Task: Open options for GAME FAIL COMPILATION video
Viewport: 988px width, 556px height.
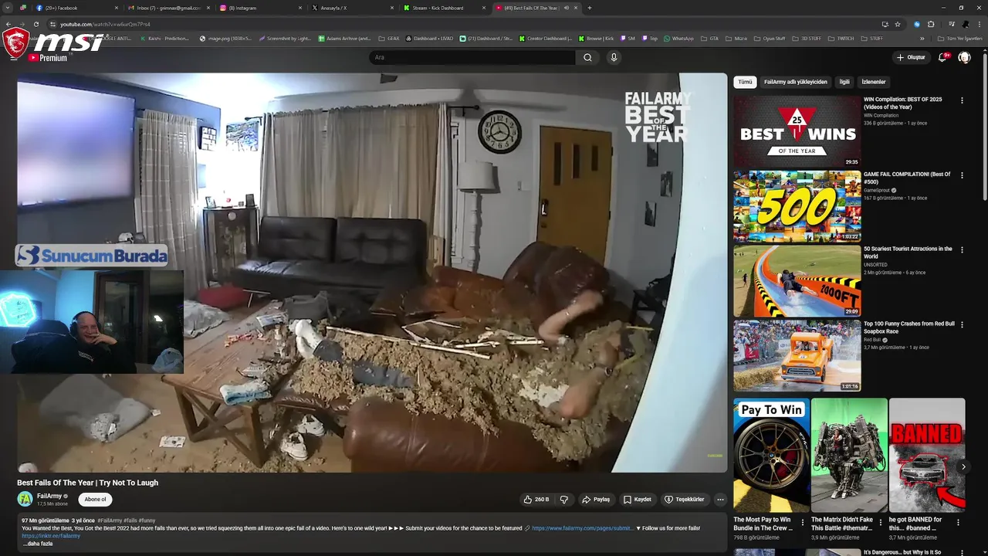Action: tap(962, 175)
